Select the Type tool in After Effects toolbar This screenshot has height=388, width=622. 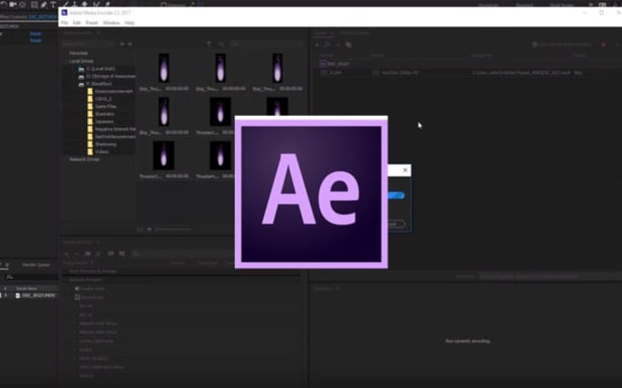coord(53,5)
